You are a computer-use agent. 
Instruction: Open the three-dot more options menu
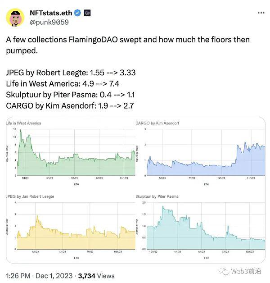point(261,13)
